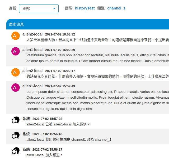Click the system chat icon at 15:56:43
Screen dimensions: 169x162
16,135
